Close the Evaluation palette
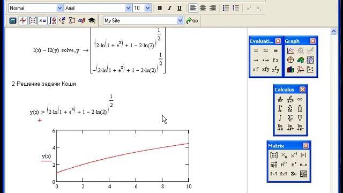The image size is (343, 193). tap(278, 41)
